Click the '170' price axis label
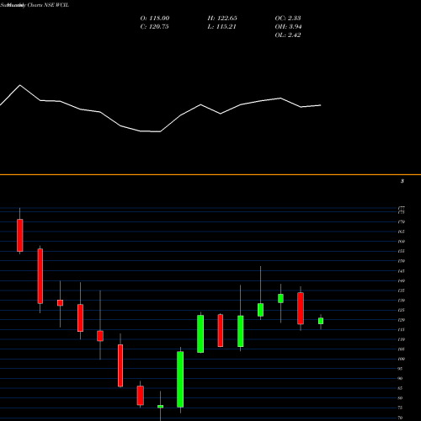Image resolution: width=421 pixels, height=421 pixels. (401, 222)
